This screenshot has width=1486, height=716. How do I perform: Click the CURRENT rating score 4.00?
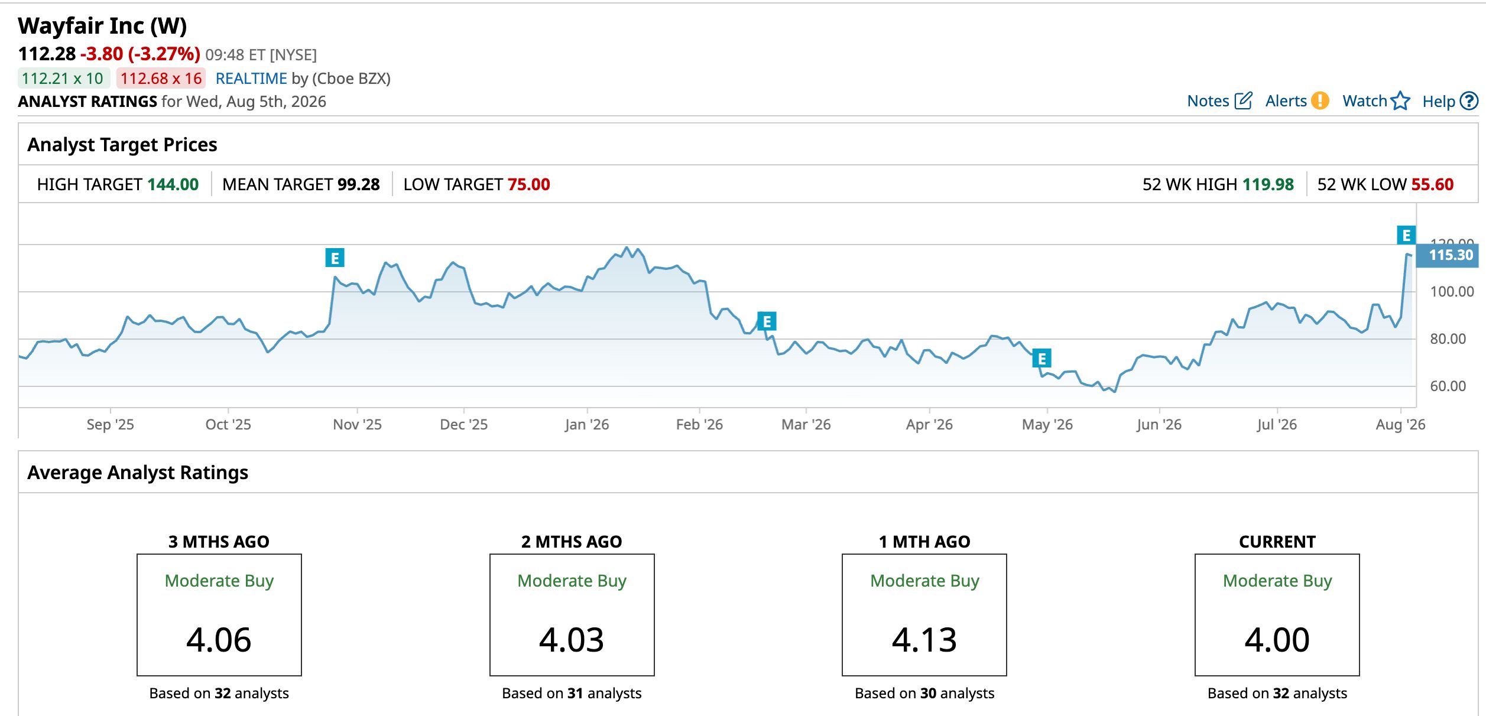click(x=1277, y=640)
